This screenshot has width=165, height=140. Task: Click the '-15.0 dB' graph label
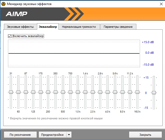148,65
